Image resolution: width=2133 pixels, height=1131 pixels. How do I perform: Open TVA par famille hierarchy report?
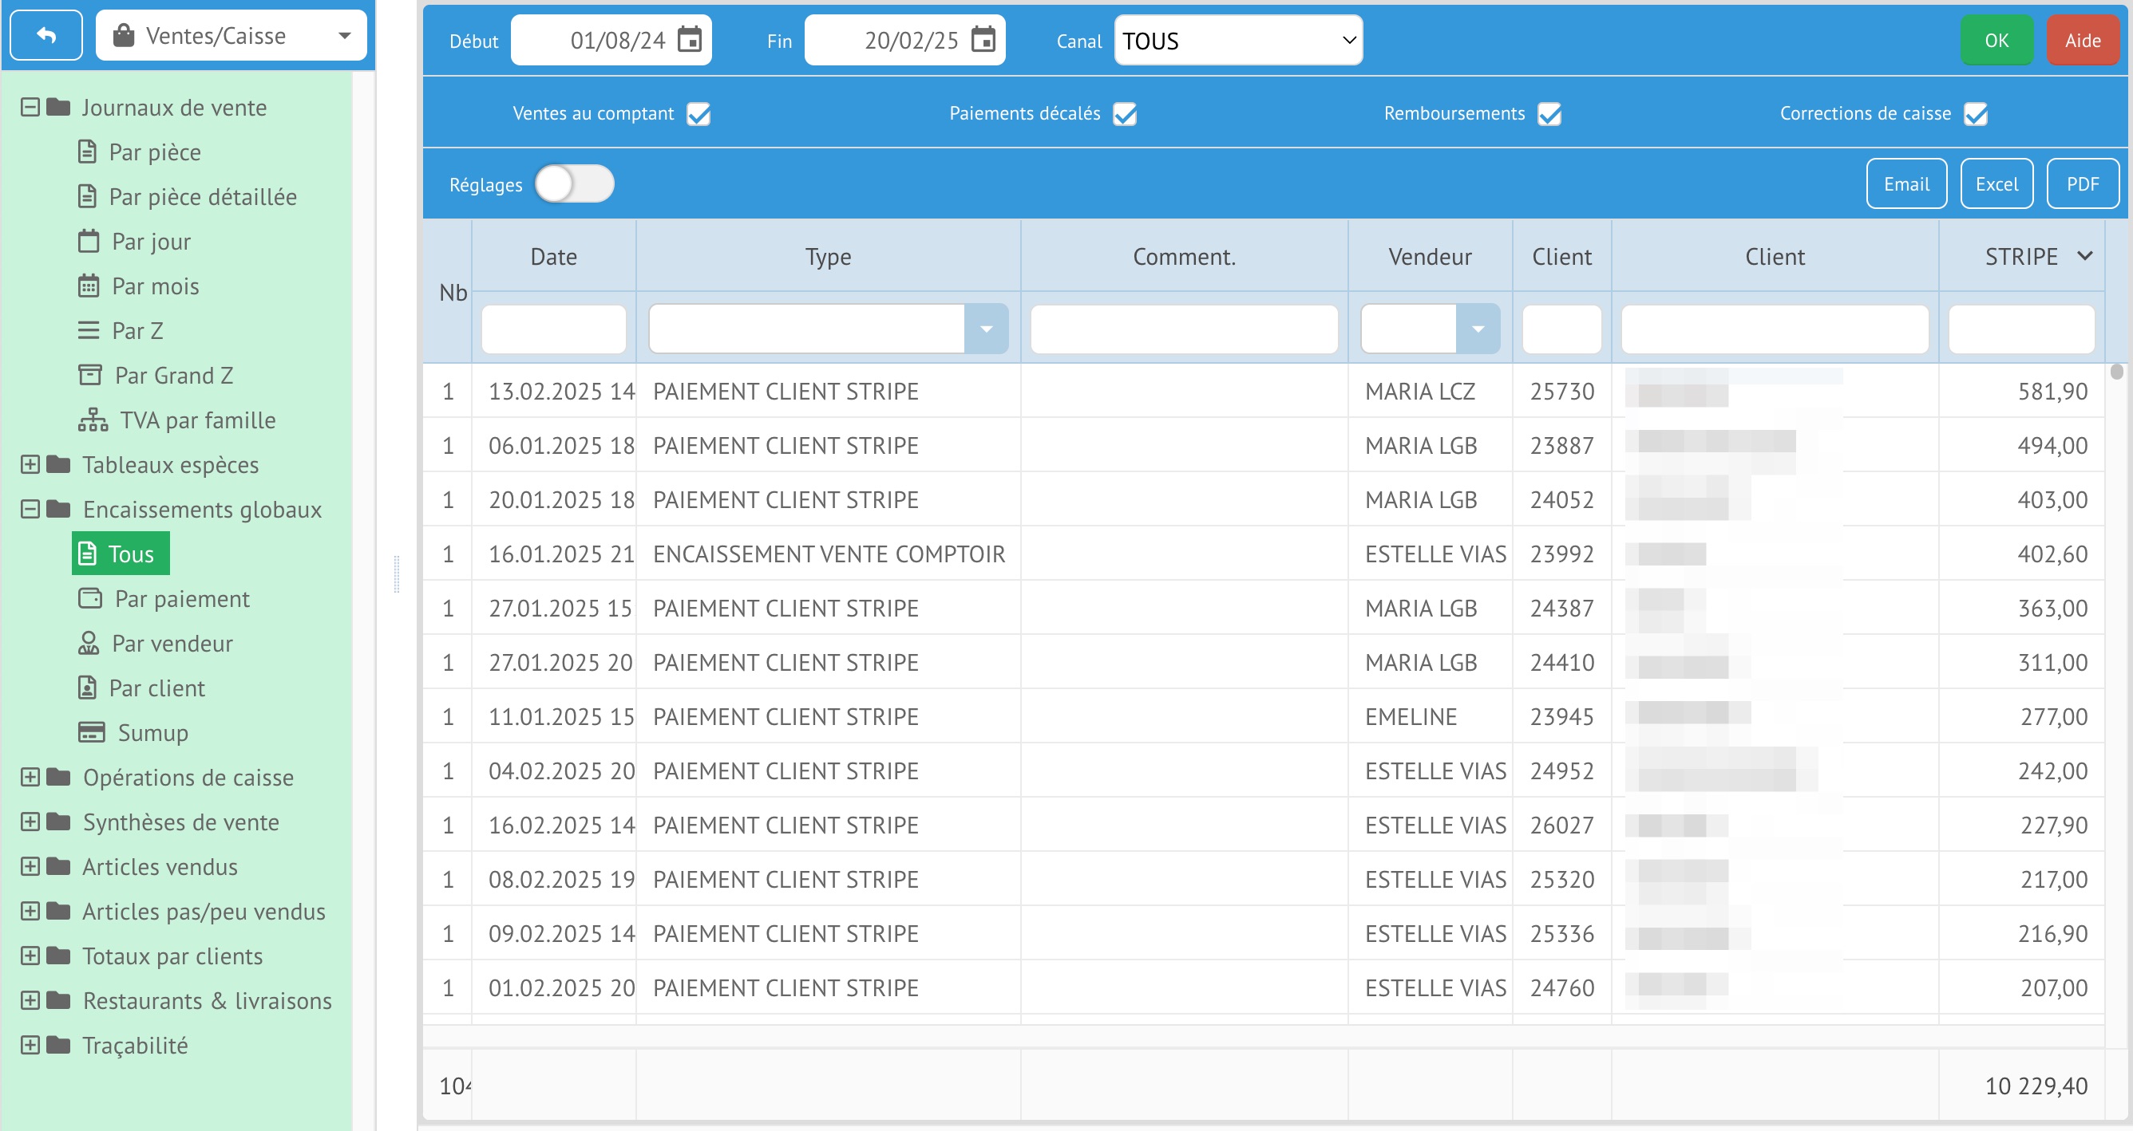pyautogui.click(x=196, y=420)
